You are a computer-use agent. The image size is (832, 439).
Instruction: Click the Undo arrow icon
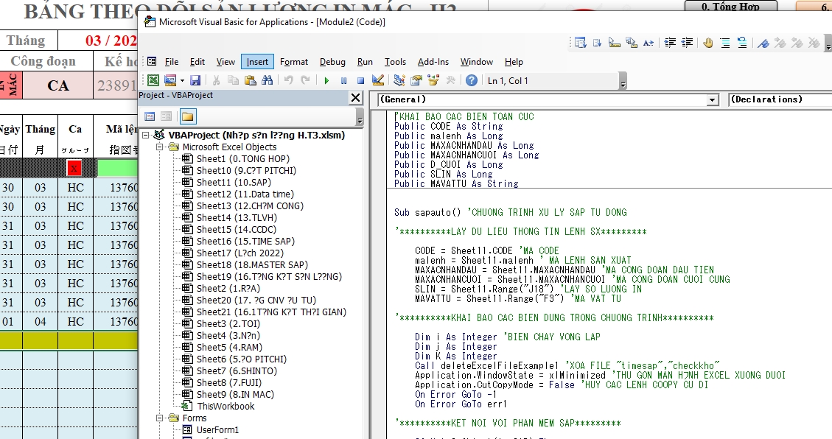[289, 80]
